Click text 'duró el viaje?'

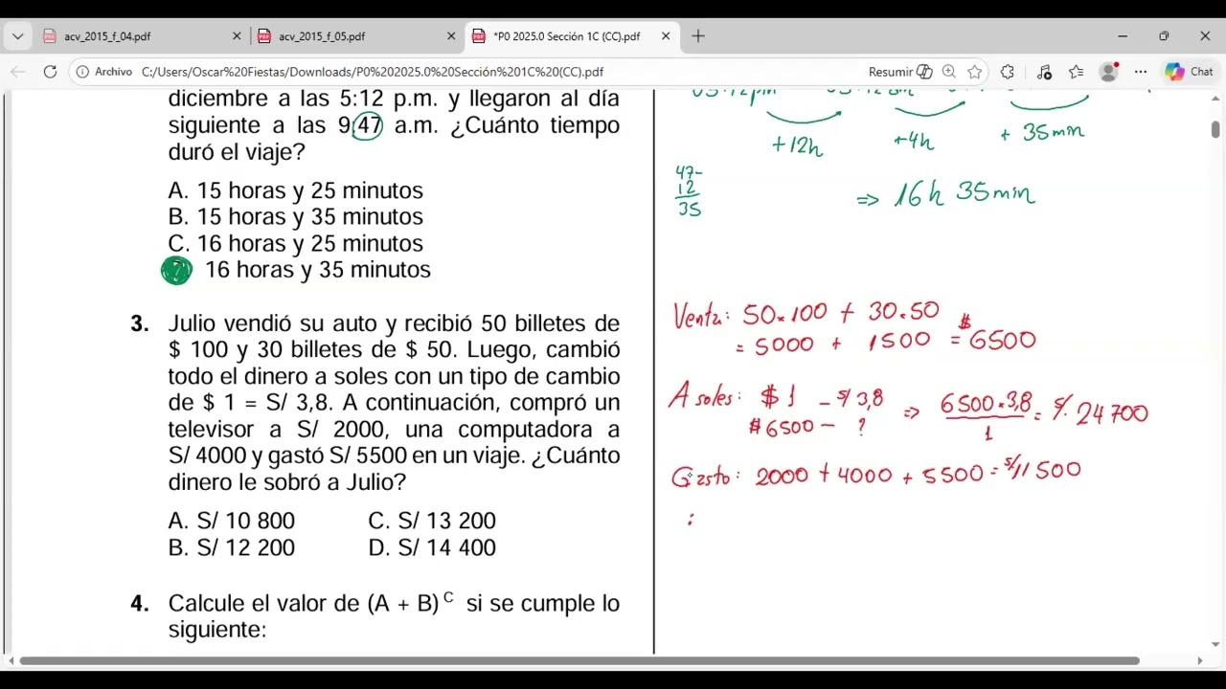point(237,152)
